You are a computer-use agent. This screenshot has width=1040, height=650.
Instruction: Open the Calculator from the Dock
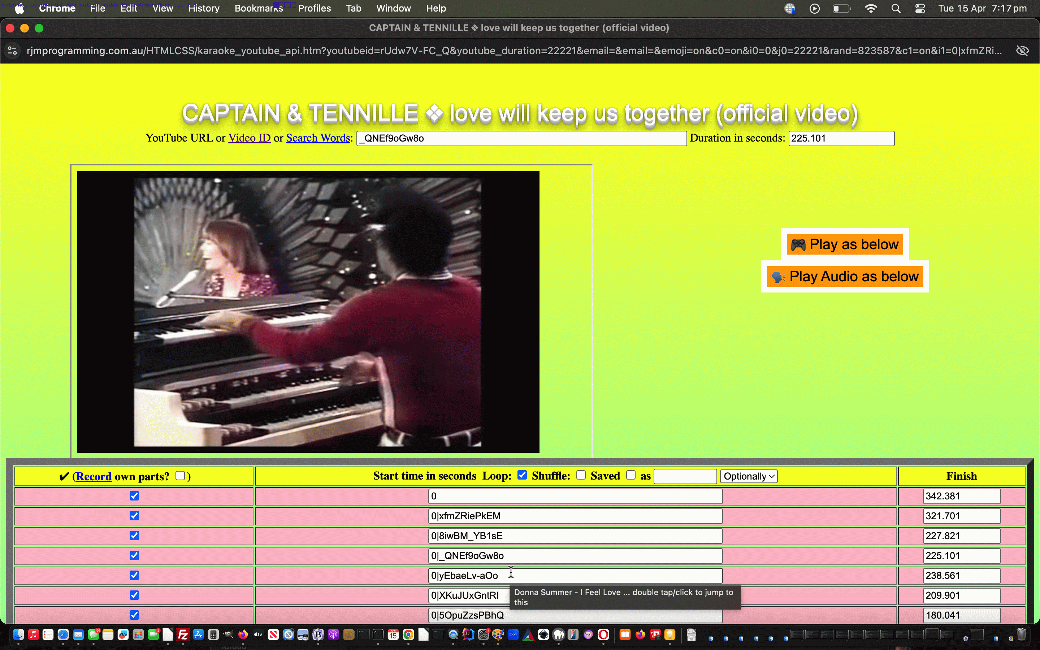point(213,634)
